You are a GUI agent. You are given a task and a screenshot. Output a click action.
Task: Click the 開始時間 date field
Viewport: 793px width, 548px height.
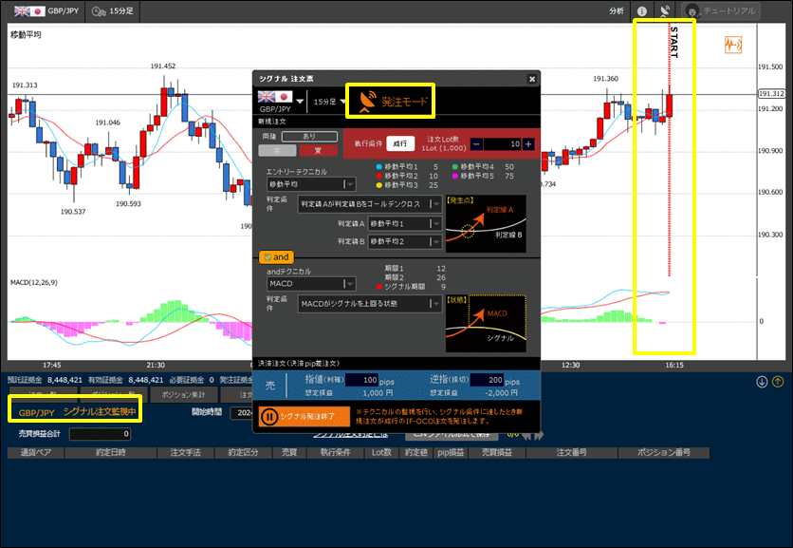pos(242,413)
